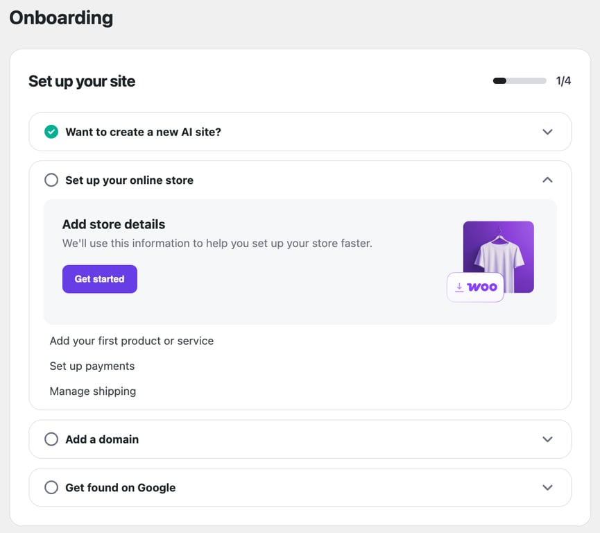Collapse the Set up your online store section
The height and width of the screenshot is (533, 600).
(547, 180)
